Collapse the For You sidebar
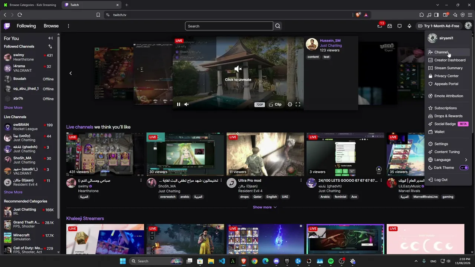 pyautogui.click(x=50, y=38)
